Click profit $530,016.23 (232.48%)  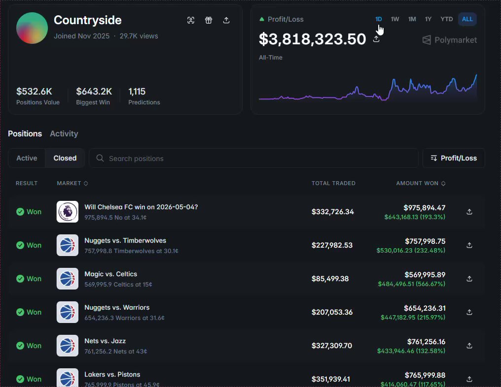[x=411, y=251]
